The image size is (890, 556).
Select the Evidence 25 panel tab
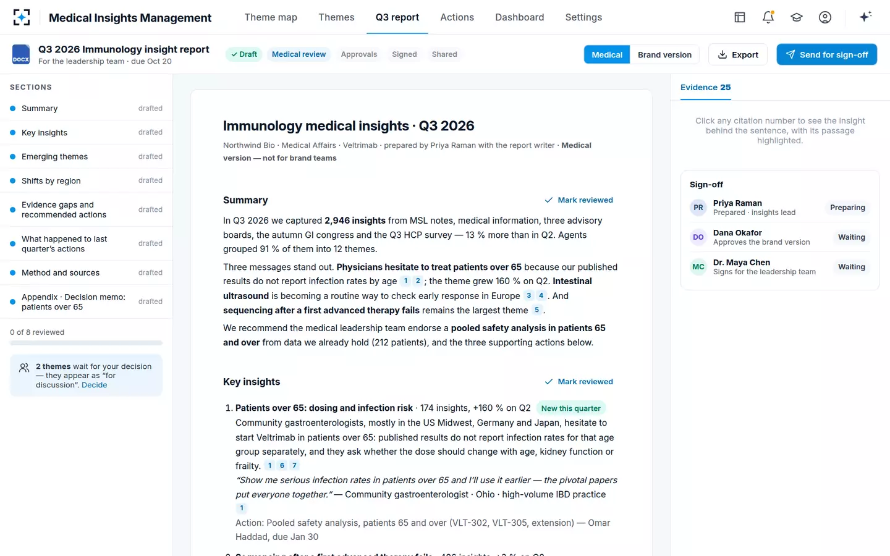[x=705, y=88]
